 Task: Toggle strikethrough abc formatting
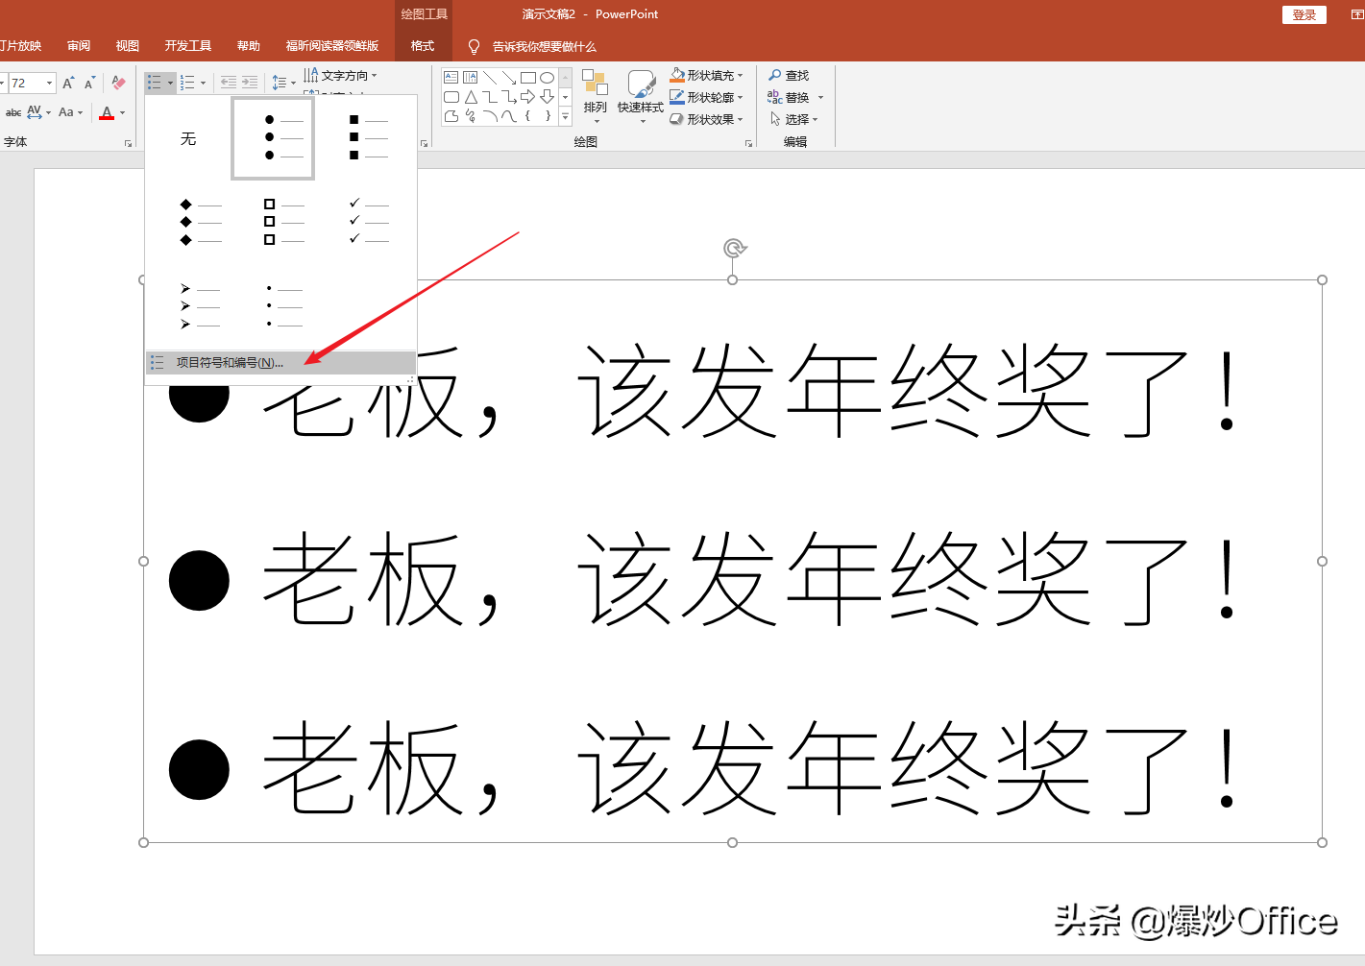tap(13, 112)
